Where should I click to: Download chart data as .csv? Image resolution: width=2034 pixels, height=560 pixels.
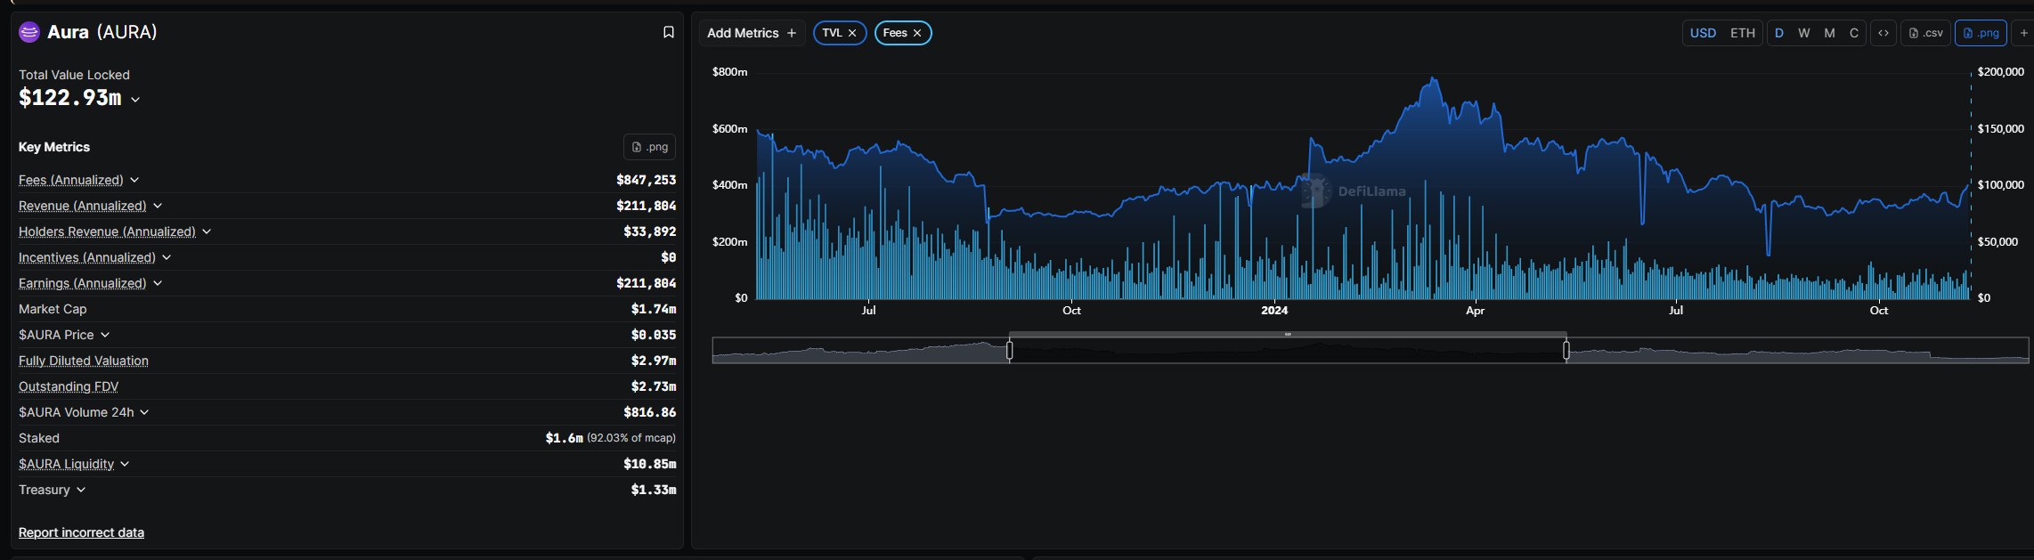pyautogui.click(x=1925, y=33)
